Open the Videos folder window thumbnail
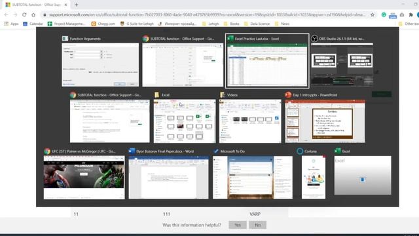 (250, 121)
